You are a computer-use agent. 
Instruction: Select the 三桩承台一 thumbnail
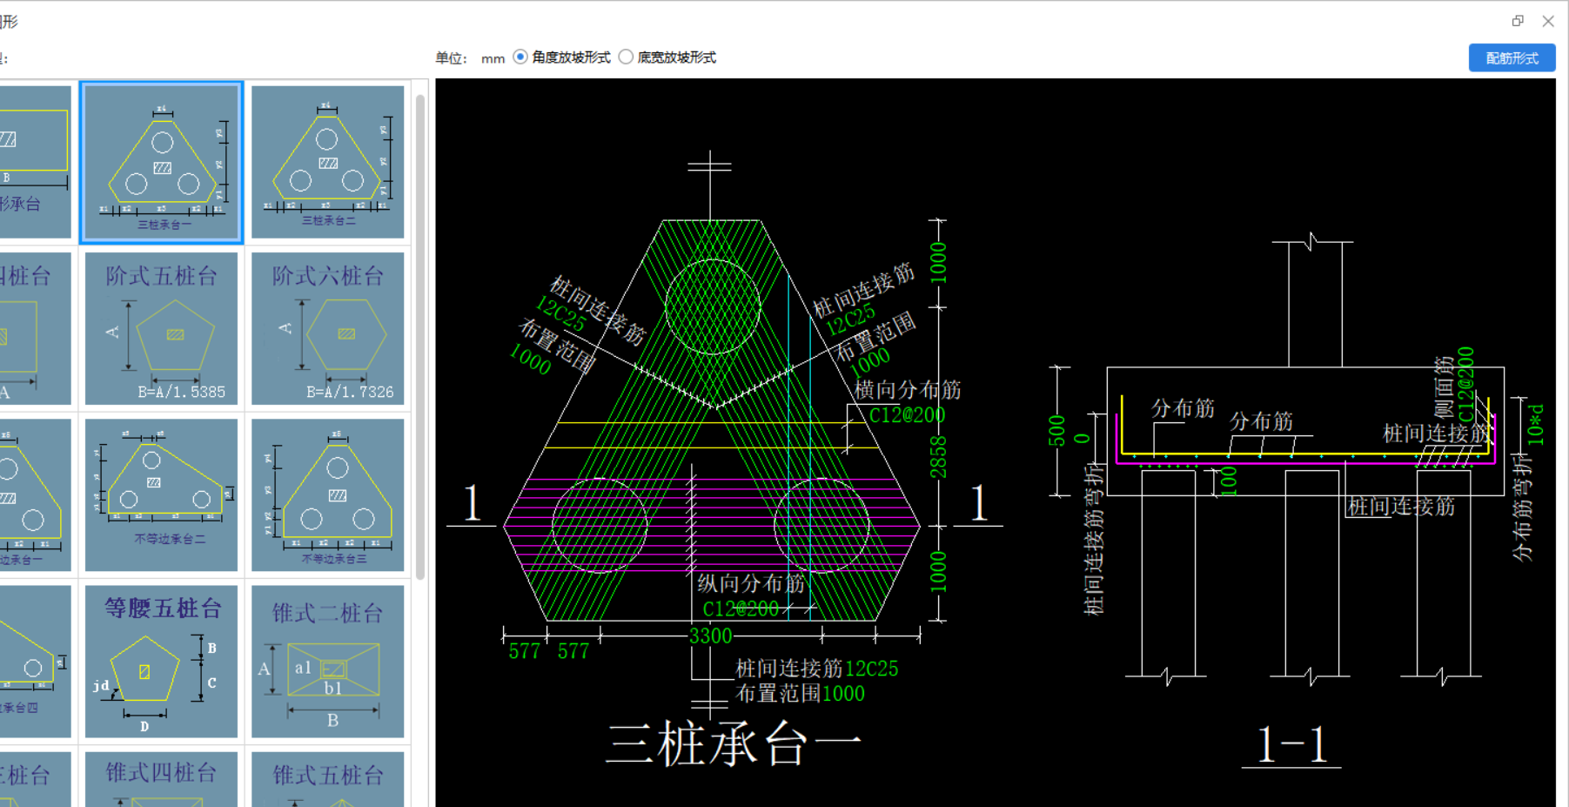[x=162, y=162]
